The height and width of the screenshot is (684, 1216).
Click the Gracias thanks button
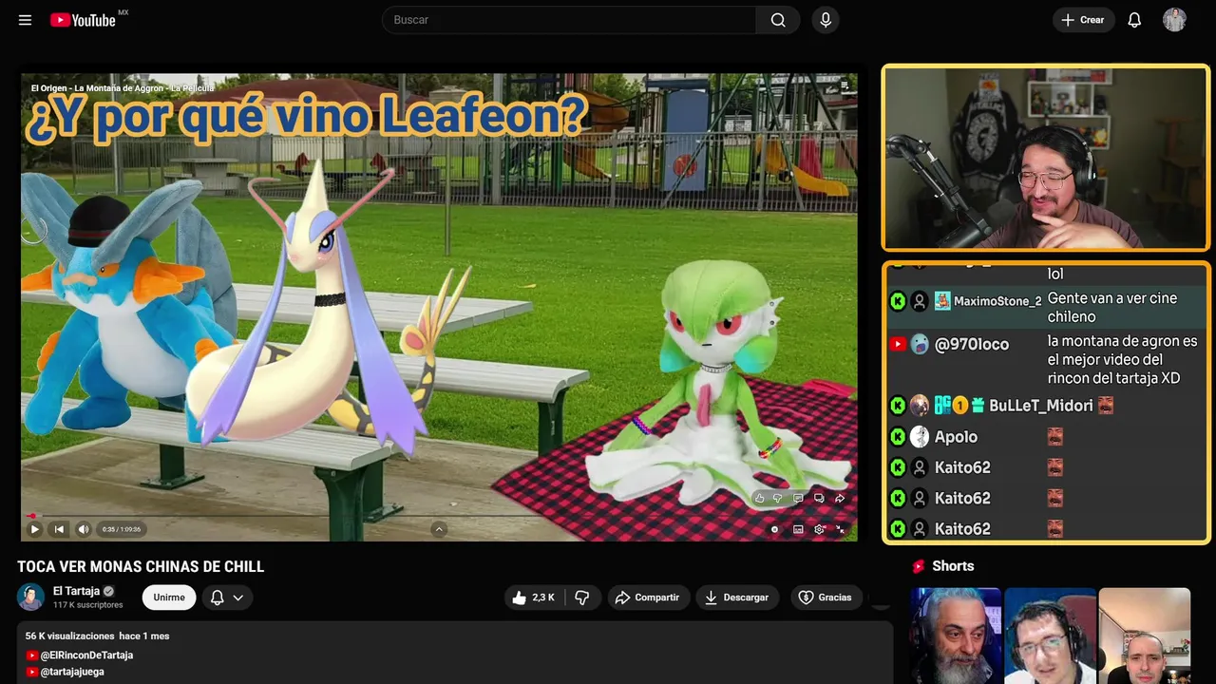click(826, 598)
